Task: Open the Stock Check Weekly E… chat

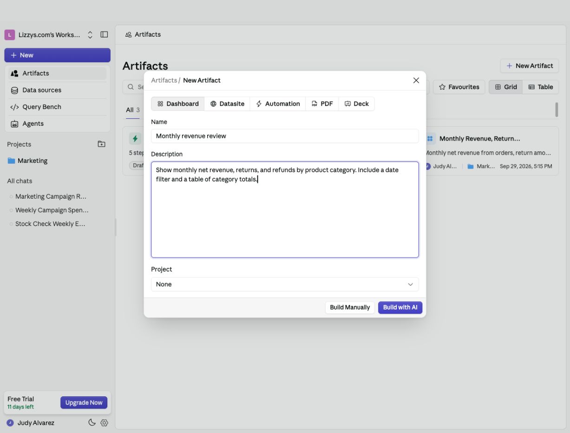Action: point(50,224)
